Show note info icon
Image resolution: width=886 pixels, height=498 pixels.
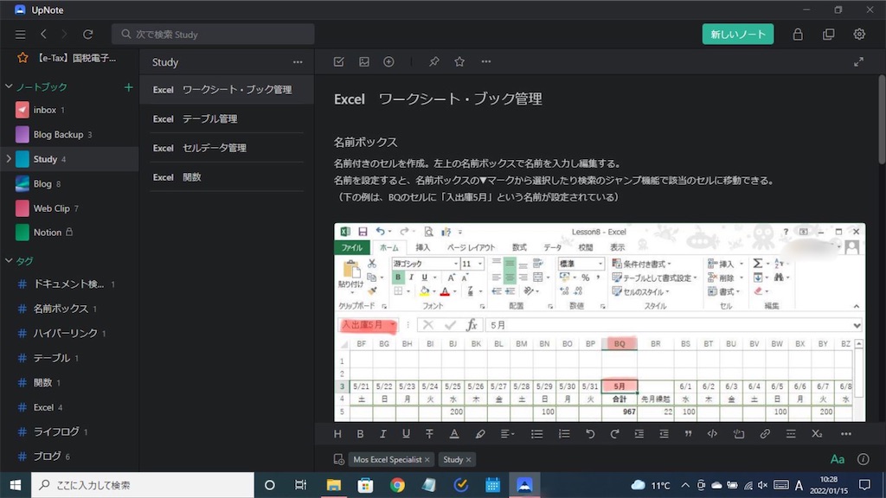pos(863,459)
